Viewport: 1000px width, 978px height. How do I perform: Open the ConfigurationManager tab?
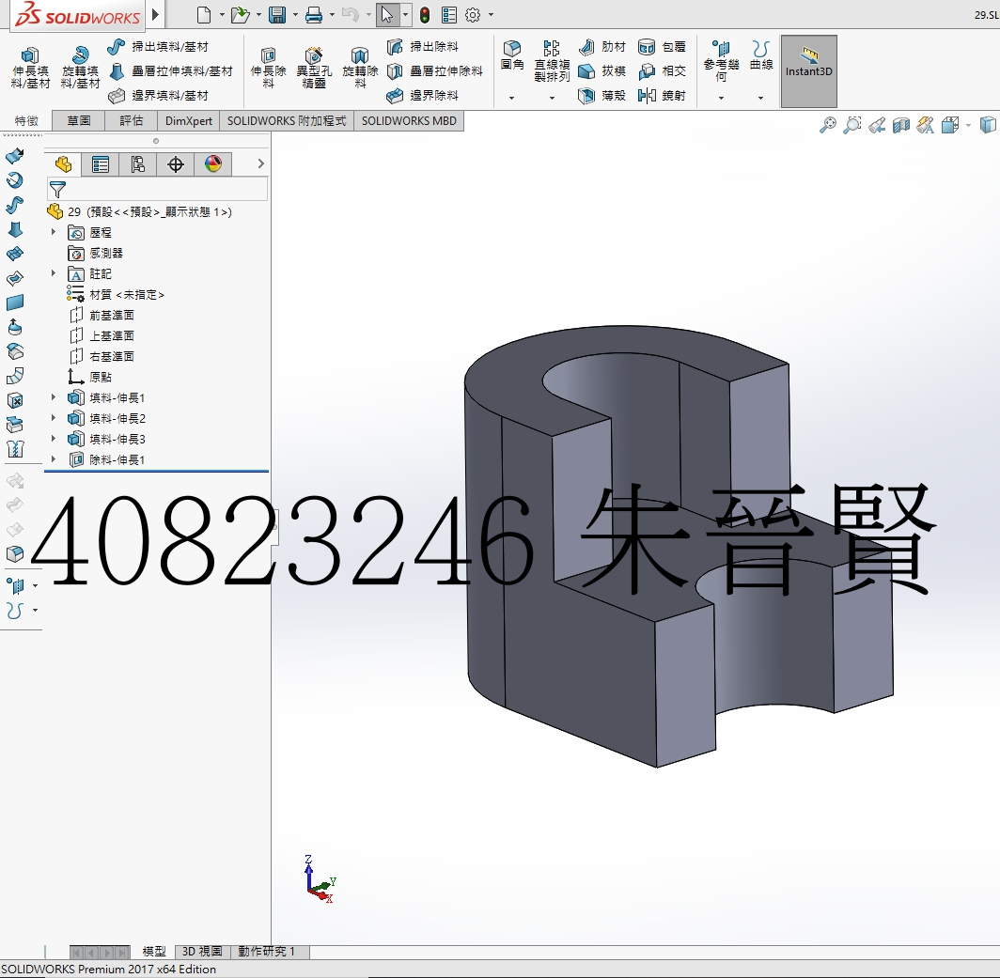[x=138, y=164]
